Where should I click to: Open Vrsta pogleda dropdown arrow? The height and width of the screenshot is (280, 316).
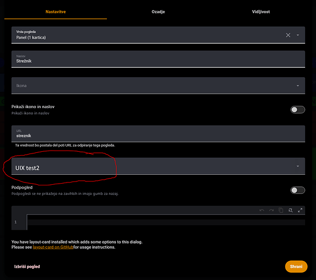click(x=298, y=35)
